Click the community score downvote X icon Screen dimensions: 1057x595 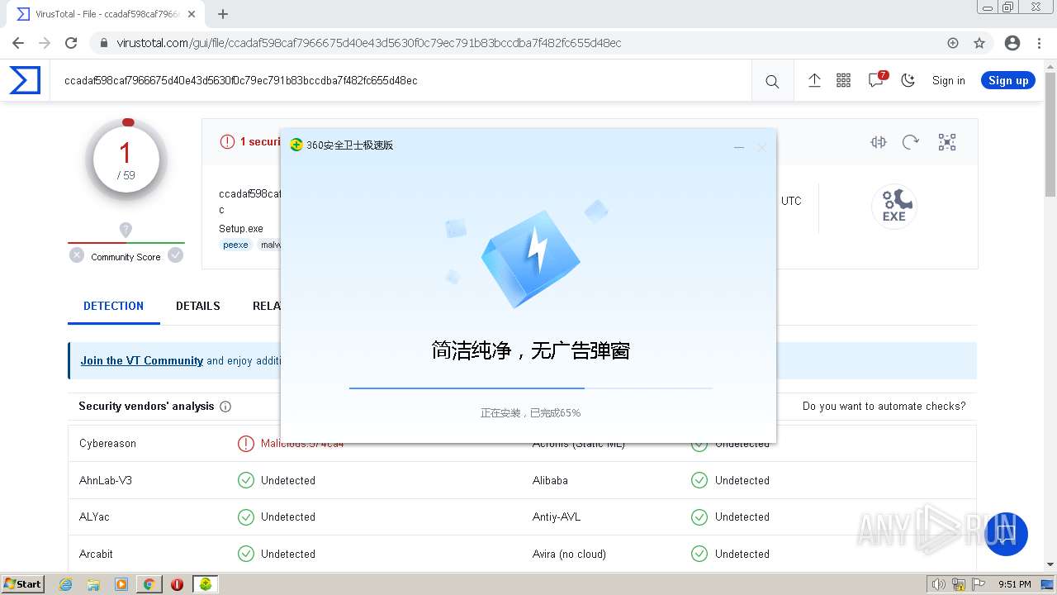(77, 255)
